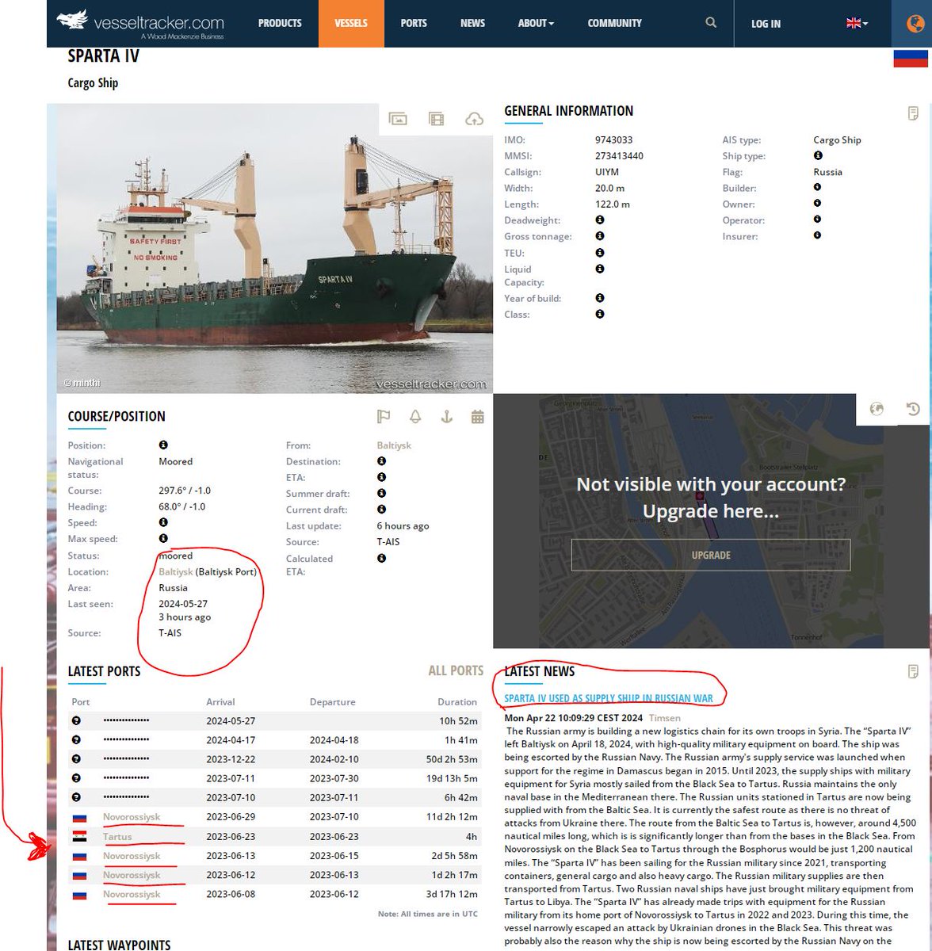This screenshot has width=932, height=951.
Task: Open the COMMUNITY menu item
Action: point(614,23)
